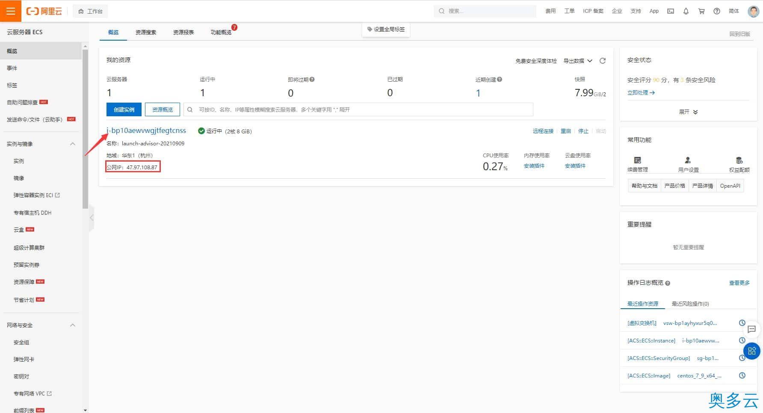Click the Alibaba Cloud logo
This screenshot has width=763, height=413.
click(44, 11)
